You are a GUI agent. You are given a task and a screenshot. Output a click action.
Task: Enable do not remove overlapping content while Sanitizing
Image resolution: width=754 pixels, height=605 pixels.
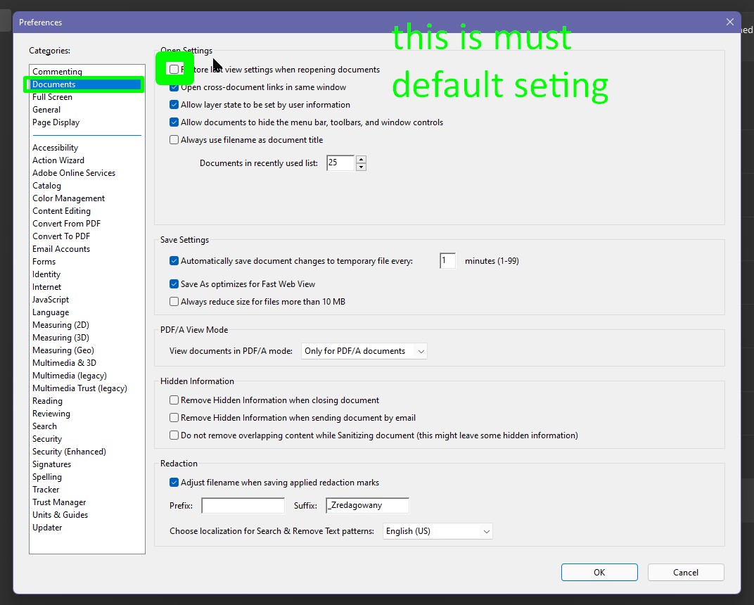174,435
